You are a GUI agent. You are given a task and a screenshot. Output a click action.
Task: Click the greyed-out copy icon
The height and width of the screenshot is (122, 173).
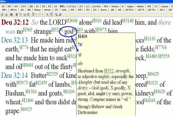tap(21, 14)
